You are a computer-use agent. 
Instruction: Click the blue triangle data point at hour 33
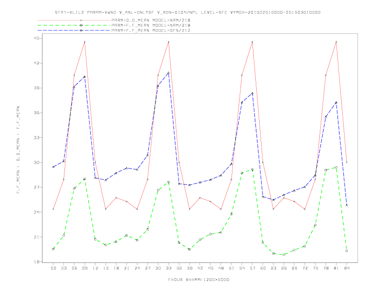168,73
